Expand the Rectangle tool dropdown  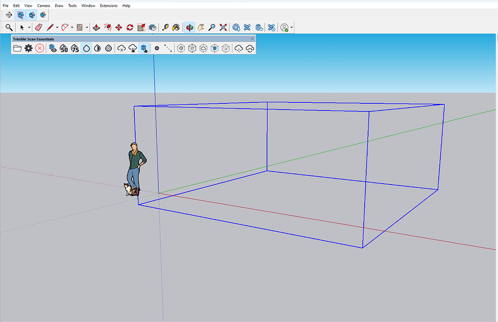coord(87,27)
